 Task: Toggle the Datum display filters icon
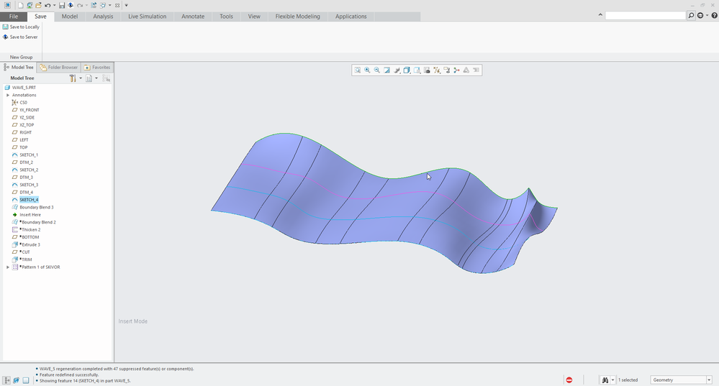pyautogui.click(x=437, y=70)
